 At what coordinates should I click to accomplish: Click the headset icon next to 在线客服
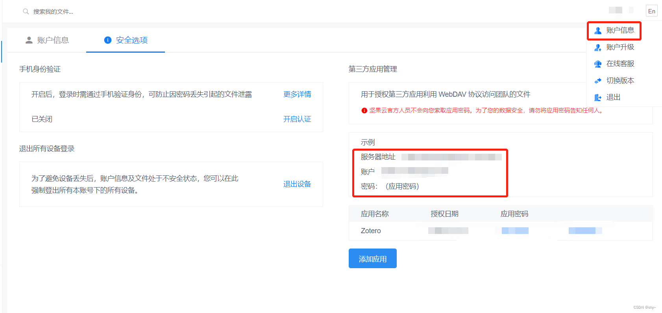[598, 64]
